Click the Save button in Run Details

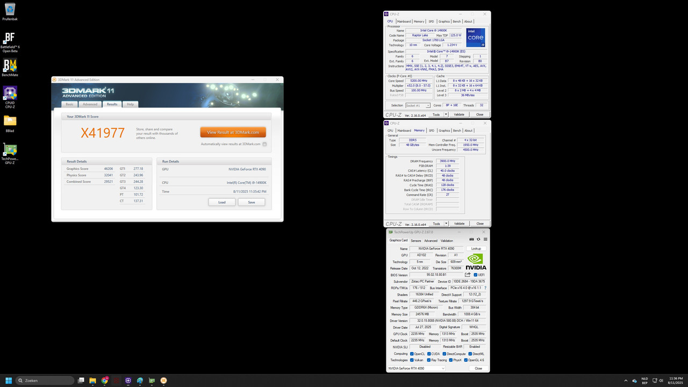pyautogui.click(x=252, y=202)
